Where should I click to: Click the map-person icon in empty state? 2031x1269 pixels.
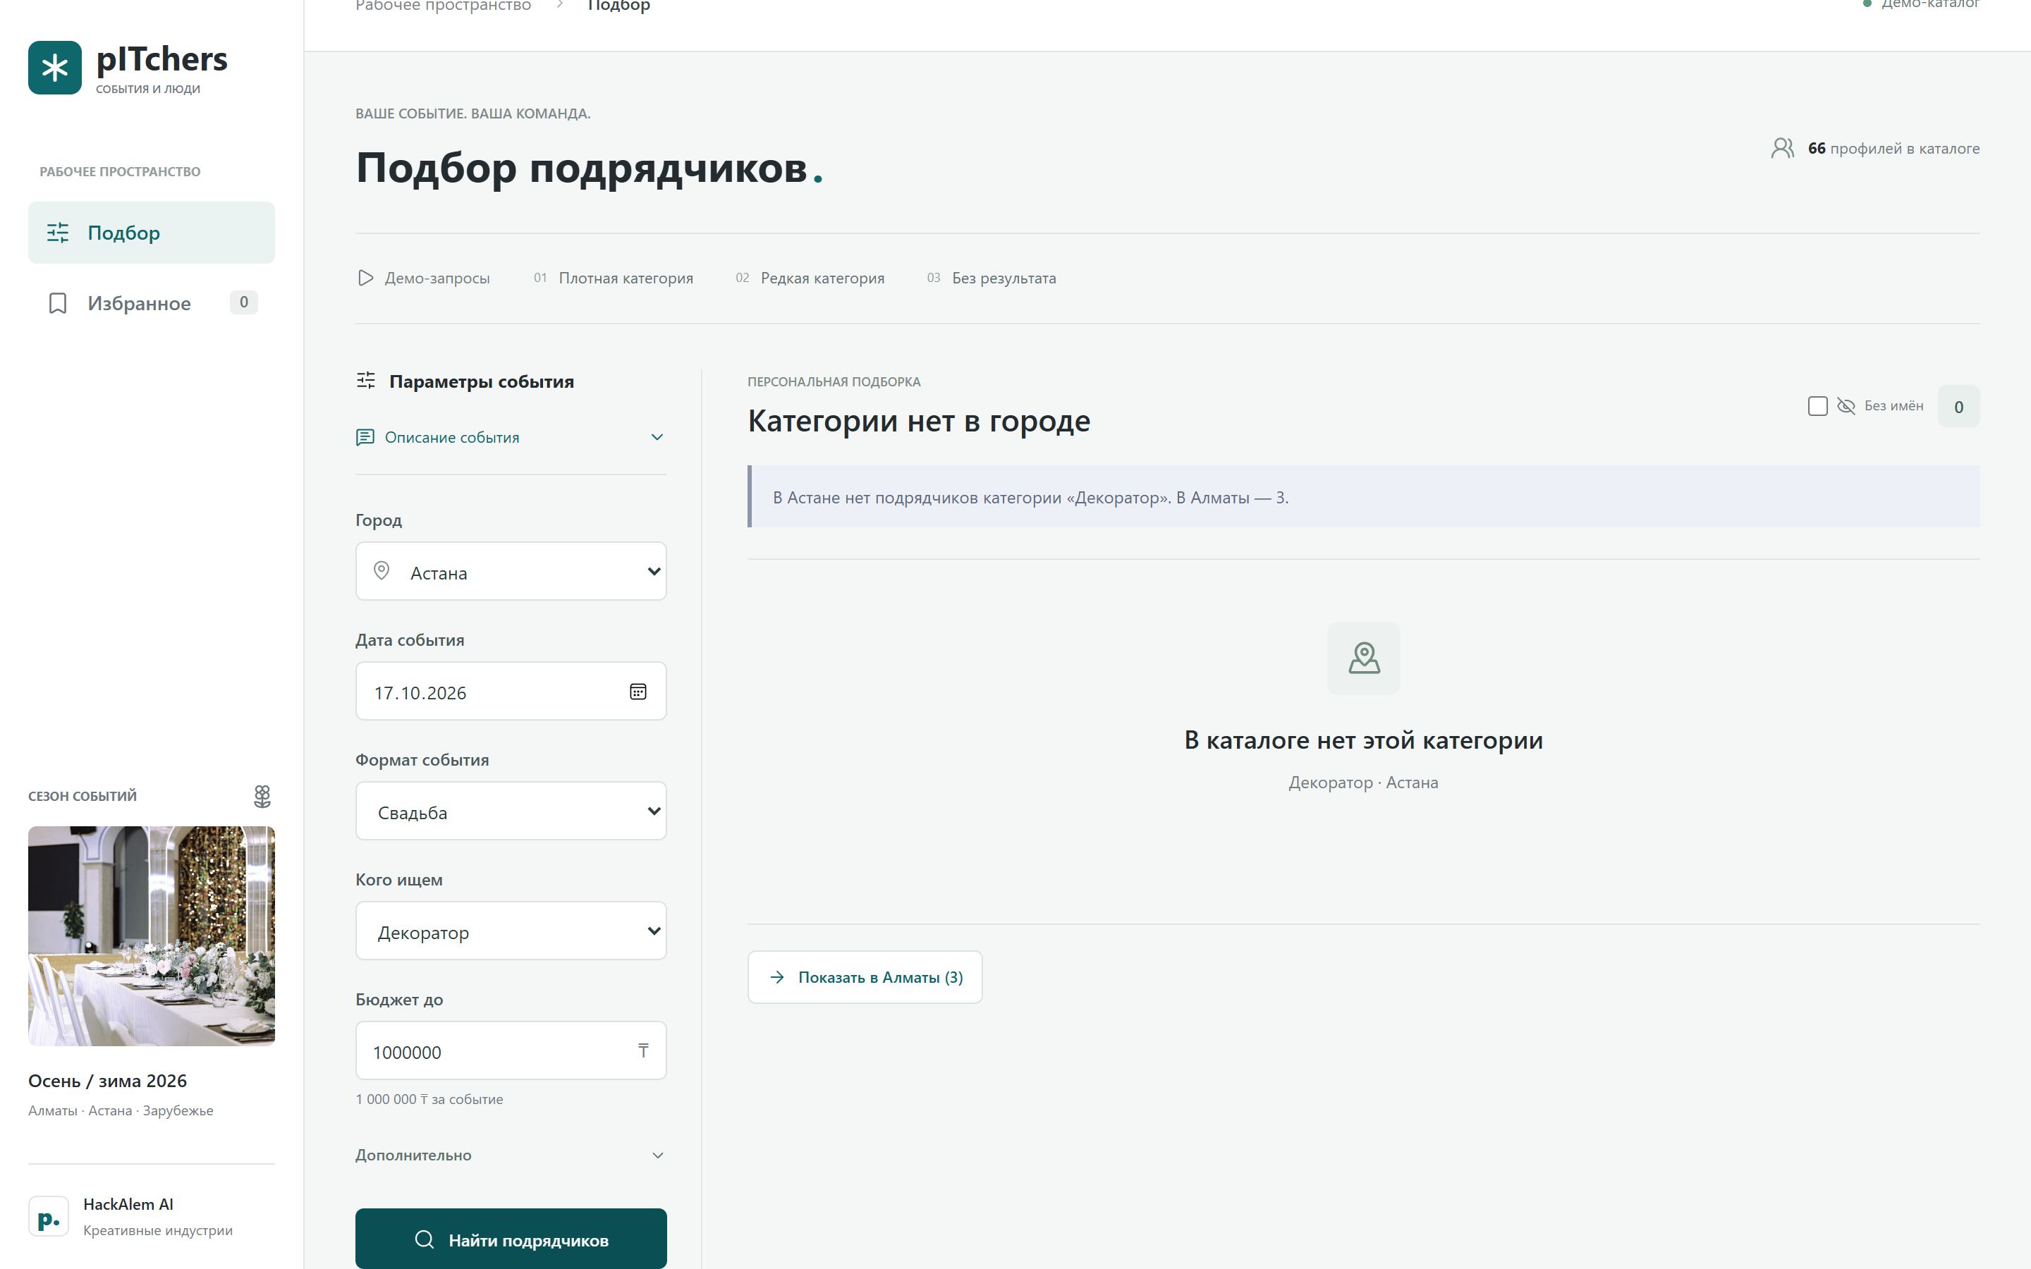pos(1364,658)
